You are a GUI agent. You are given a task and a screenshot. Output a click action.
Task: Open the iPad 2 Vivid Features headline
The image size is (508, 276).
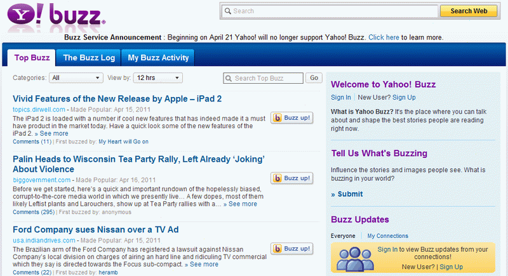tap(117, 99)
